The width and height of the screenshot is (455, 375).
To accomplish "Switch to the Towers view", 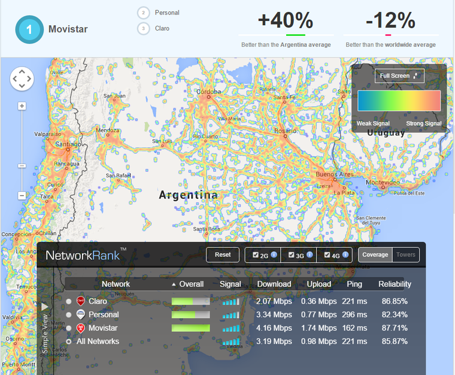I will point(406,255).
